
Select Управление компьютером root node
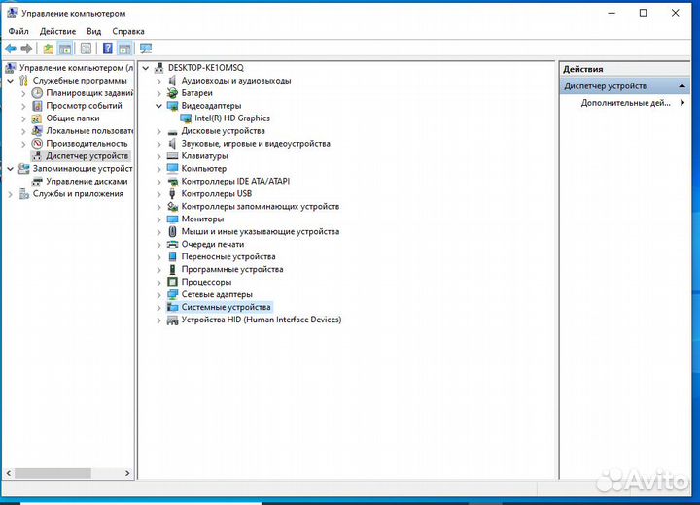coord(76,68)
